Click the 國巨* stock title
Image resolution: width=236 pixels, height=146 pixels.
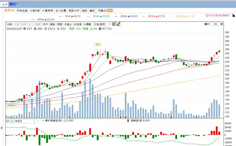(x=13, y=4)
